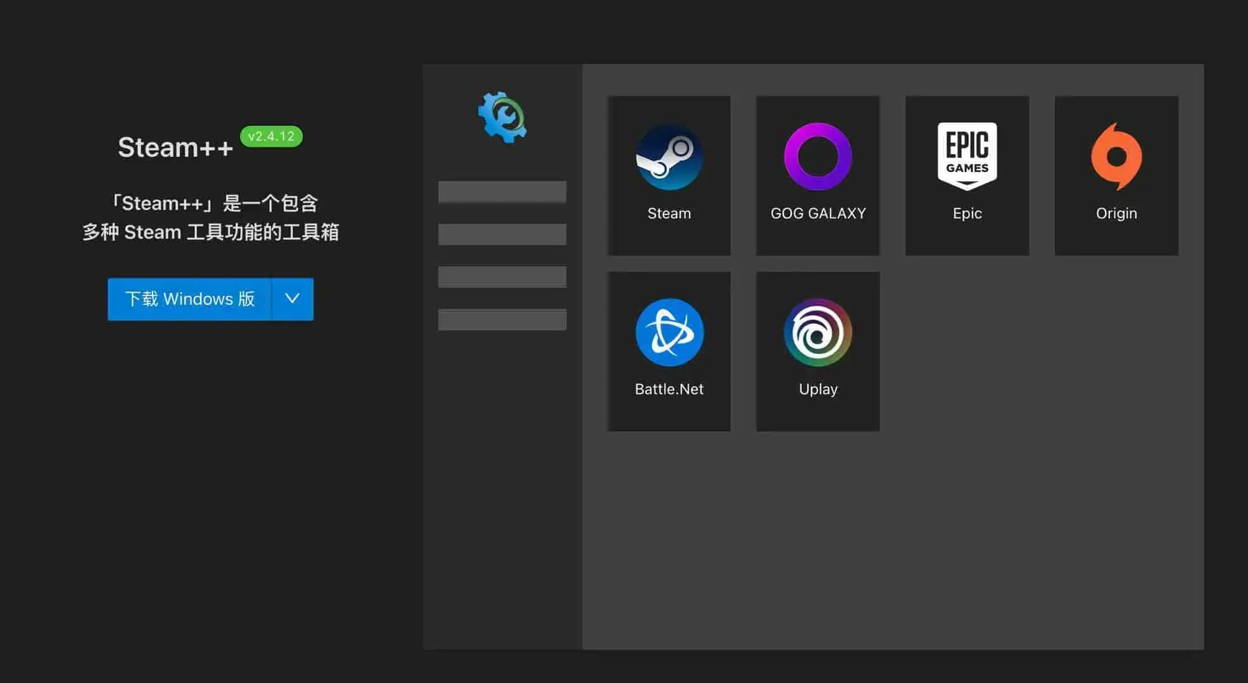Click the Steam logo icon
Image resolution: width=1248 pixels, height=683 pixels.
click(x=669, y=157)
